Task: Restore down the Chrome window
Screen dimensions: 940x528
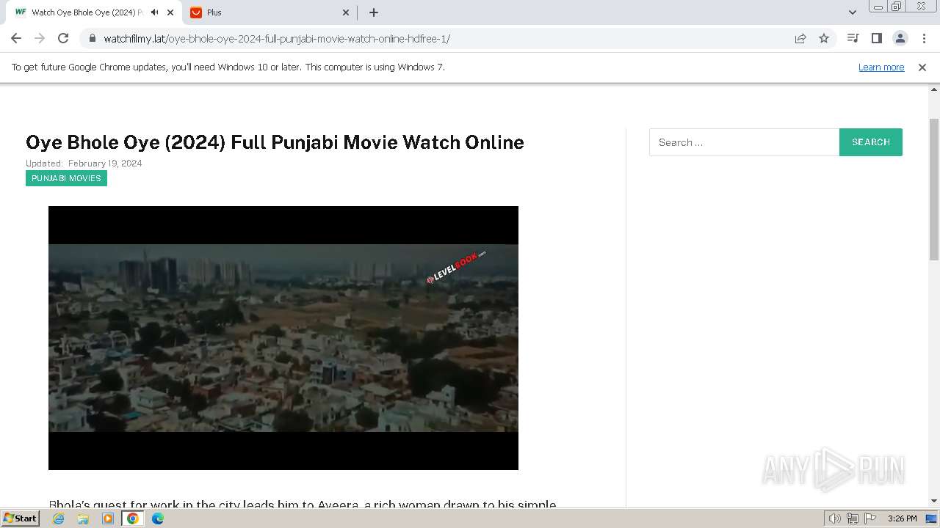Action: pos(897,7)
